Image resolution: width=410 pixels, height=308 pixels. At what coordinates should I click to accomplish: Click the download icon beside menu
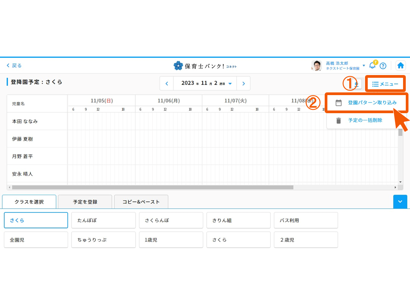tap(357, 84)
